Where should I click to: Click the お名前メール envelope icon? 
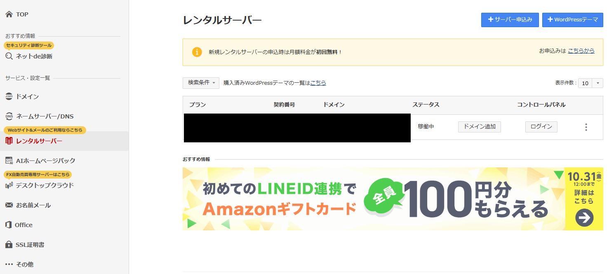[9, 205]
